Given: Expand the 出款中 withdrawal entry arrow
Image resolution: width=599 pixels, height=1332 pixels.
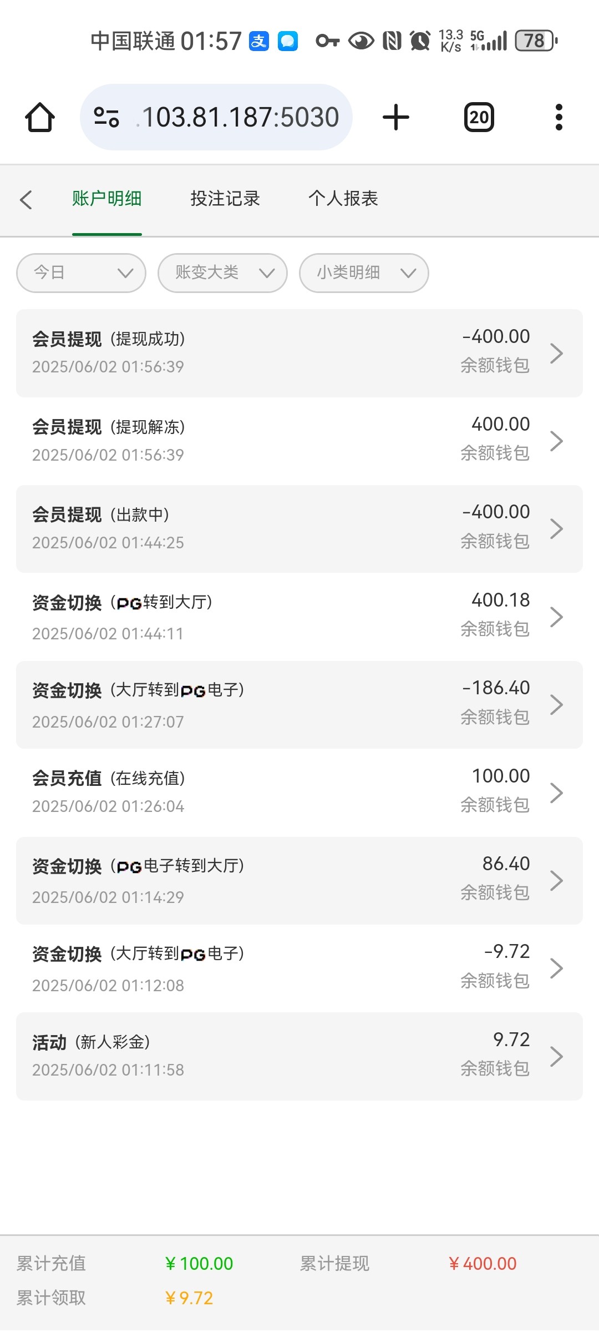Looking at the screenshot, I should tap(556, 529).
